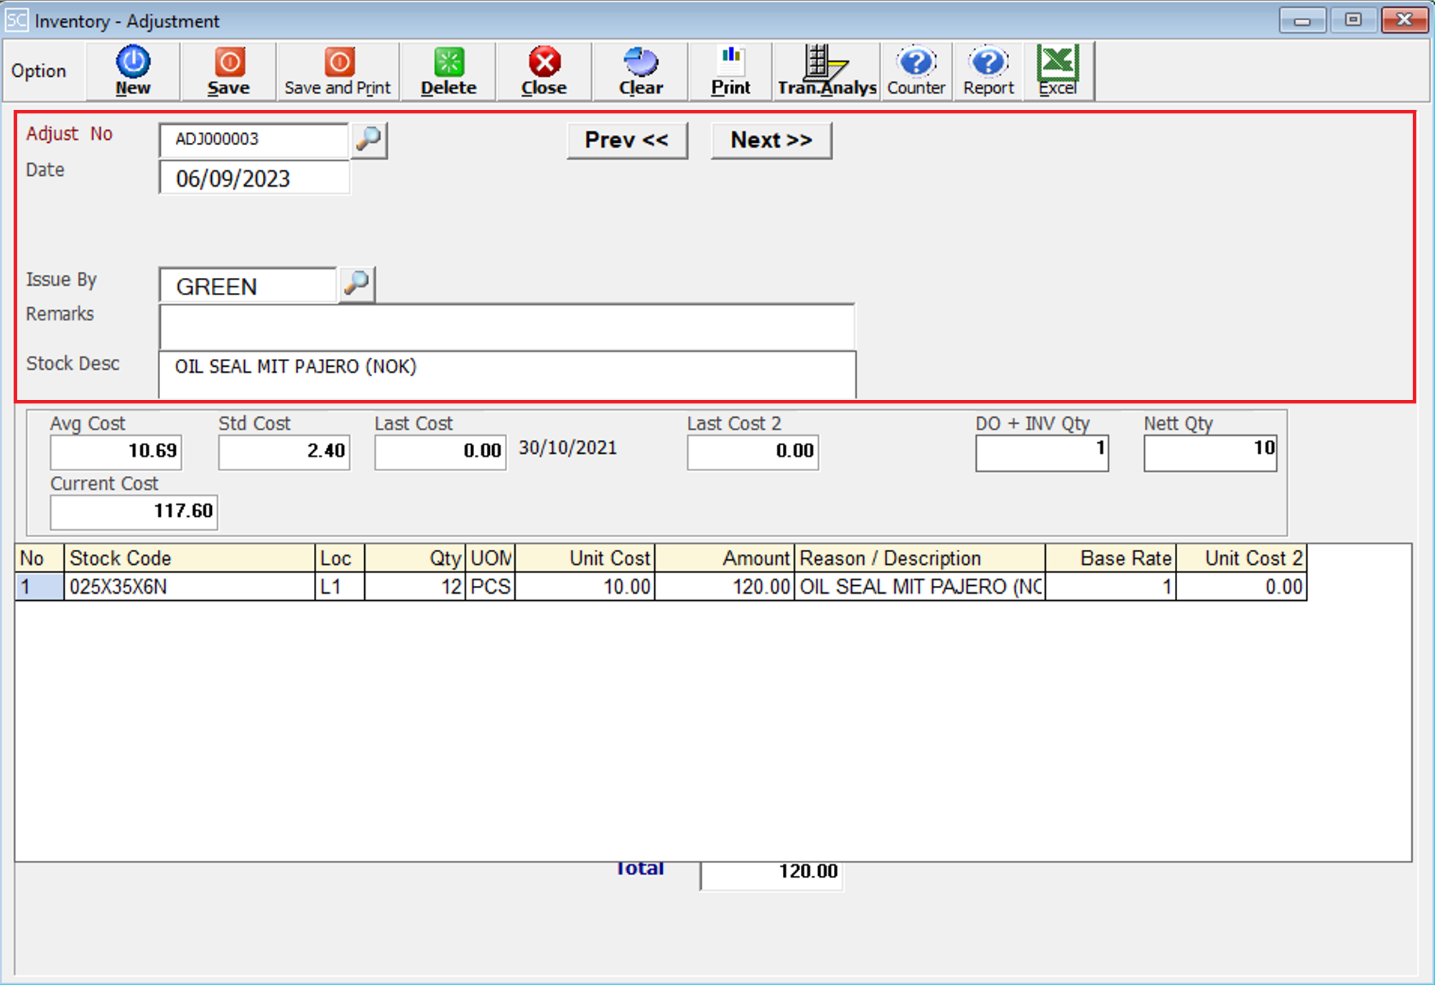Viewport: 1435px width, 985px height.
Task: Click the Current Cost field 117.60
Action: [134, 512]
